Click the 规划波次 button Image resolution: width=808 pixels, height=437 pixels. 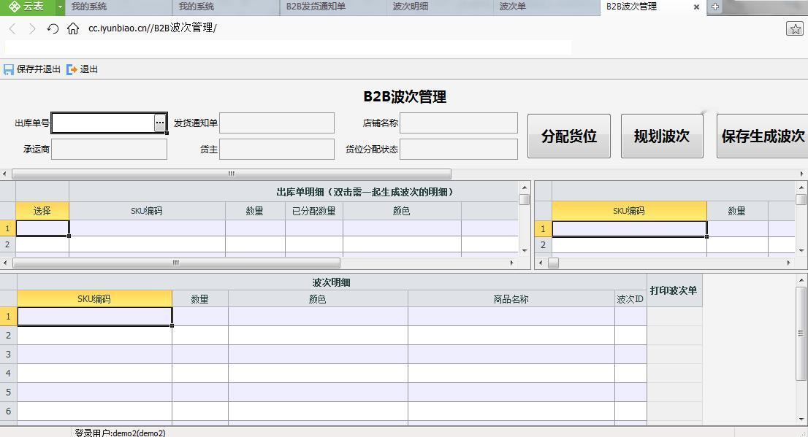pyautogui.click(x=662, y=136)
